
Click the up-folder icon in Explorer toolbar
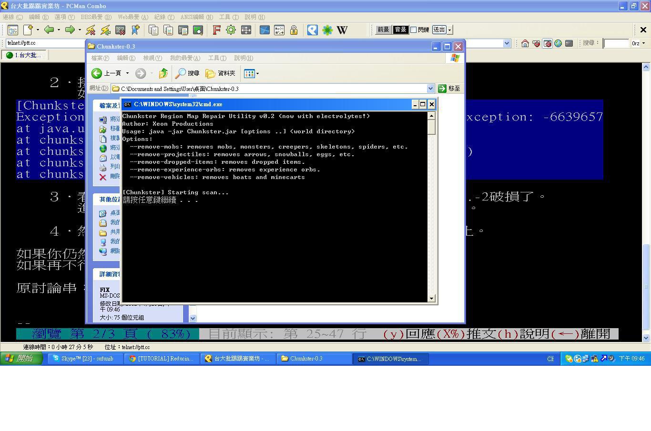[x=163, y=73]
